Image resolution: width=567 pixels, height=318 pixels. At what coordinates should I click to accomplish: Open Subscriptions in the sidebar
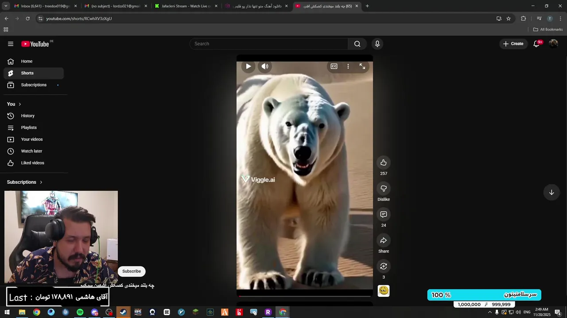(x=34, y=85)
